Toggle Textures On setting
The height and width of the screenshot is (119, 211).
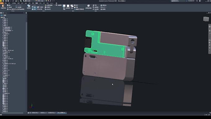point(48,7)
